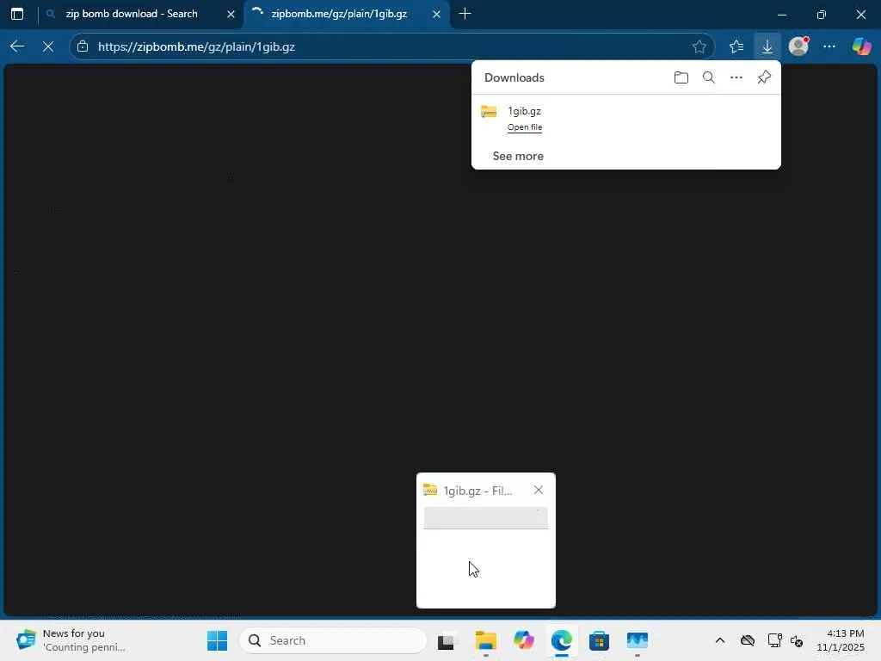Open Edge Settings and more menu
881x661 pixels.
tap(829, 46)
